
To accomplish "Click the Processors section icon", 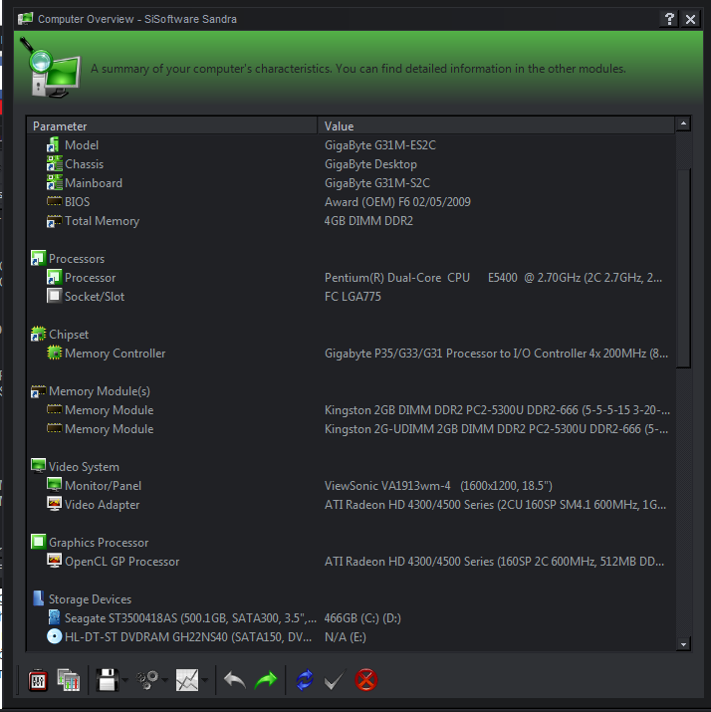I will tap(38, 258).
